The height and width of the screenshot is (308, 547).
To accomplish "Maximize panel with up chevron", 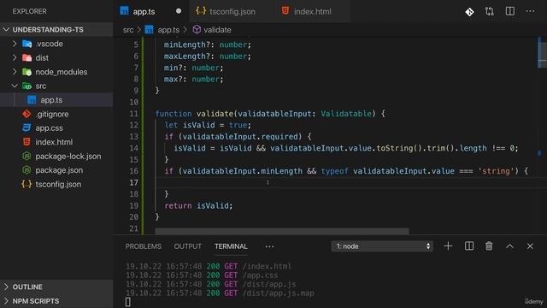I will [509, 246].
